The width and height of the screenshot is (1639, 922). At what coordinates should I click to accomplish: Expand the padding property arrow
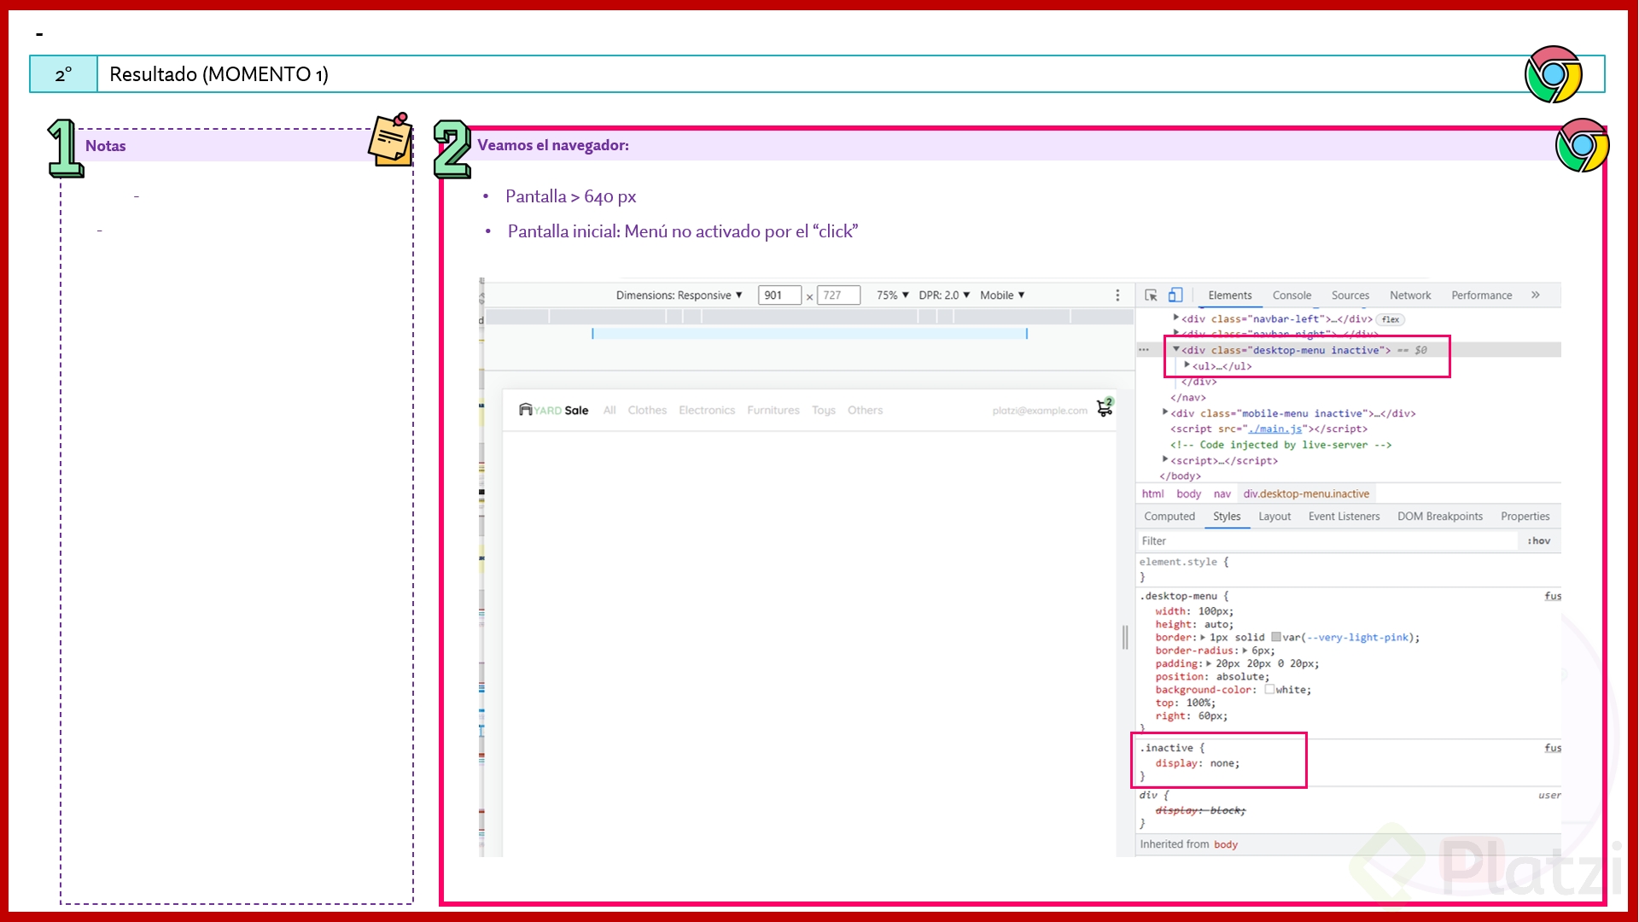click(x=1209, y=663)
